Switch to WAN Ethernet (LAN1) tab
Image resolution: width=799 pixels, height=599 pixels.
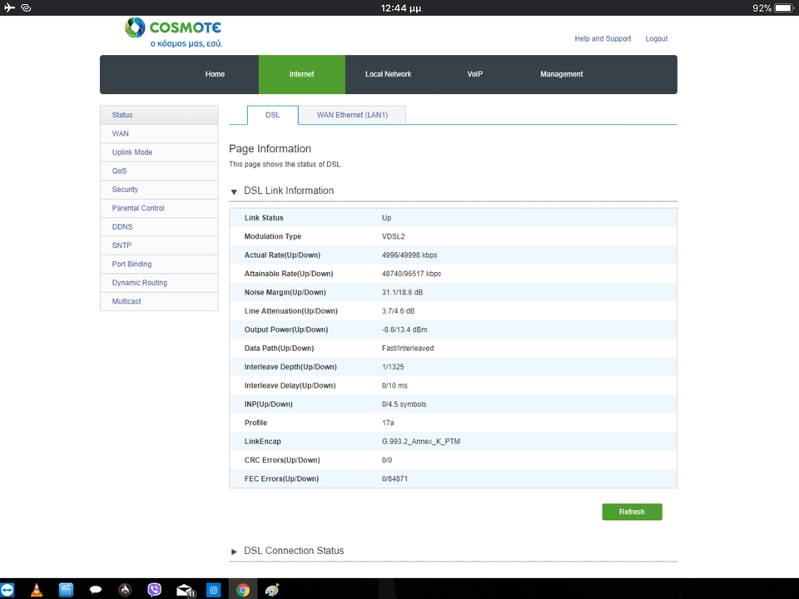click(352, 115)
